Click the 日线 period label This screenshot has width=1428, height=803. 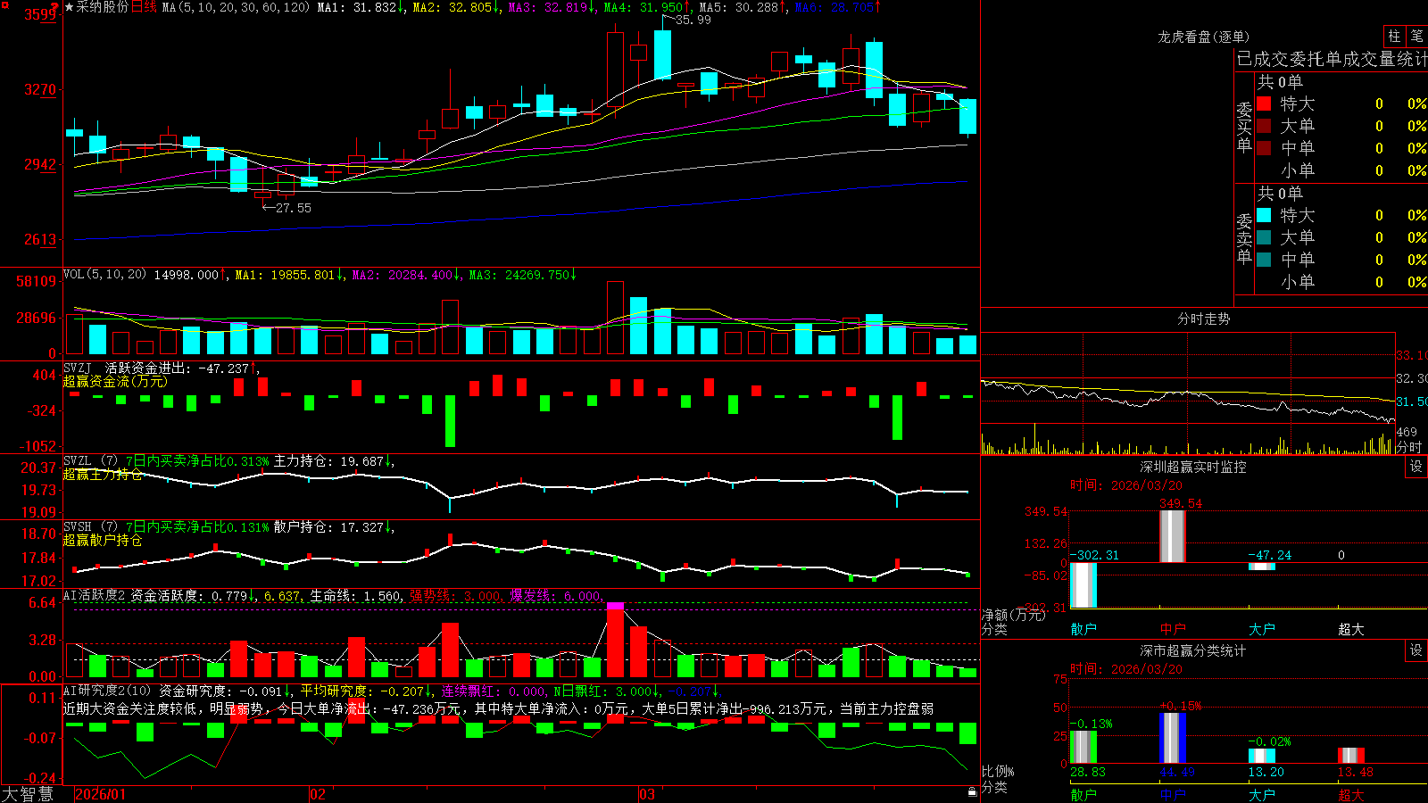click(x=144, y=7)
